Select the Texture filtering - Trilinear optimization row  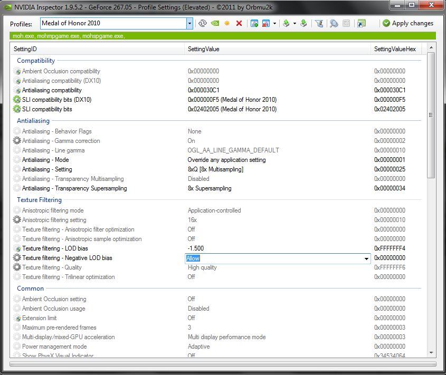(216, 277)
